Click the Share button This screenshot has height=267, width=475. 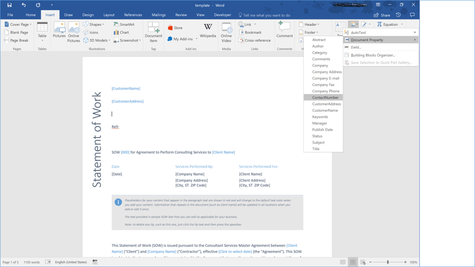[x=382, y=15]
